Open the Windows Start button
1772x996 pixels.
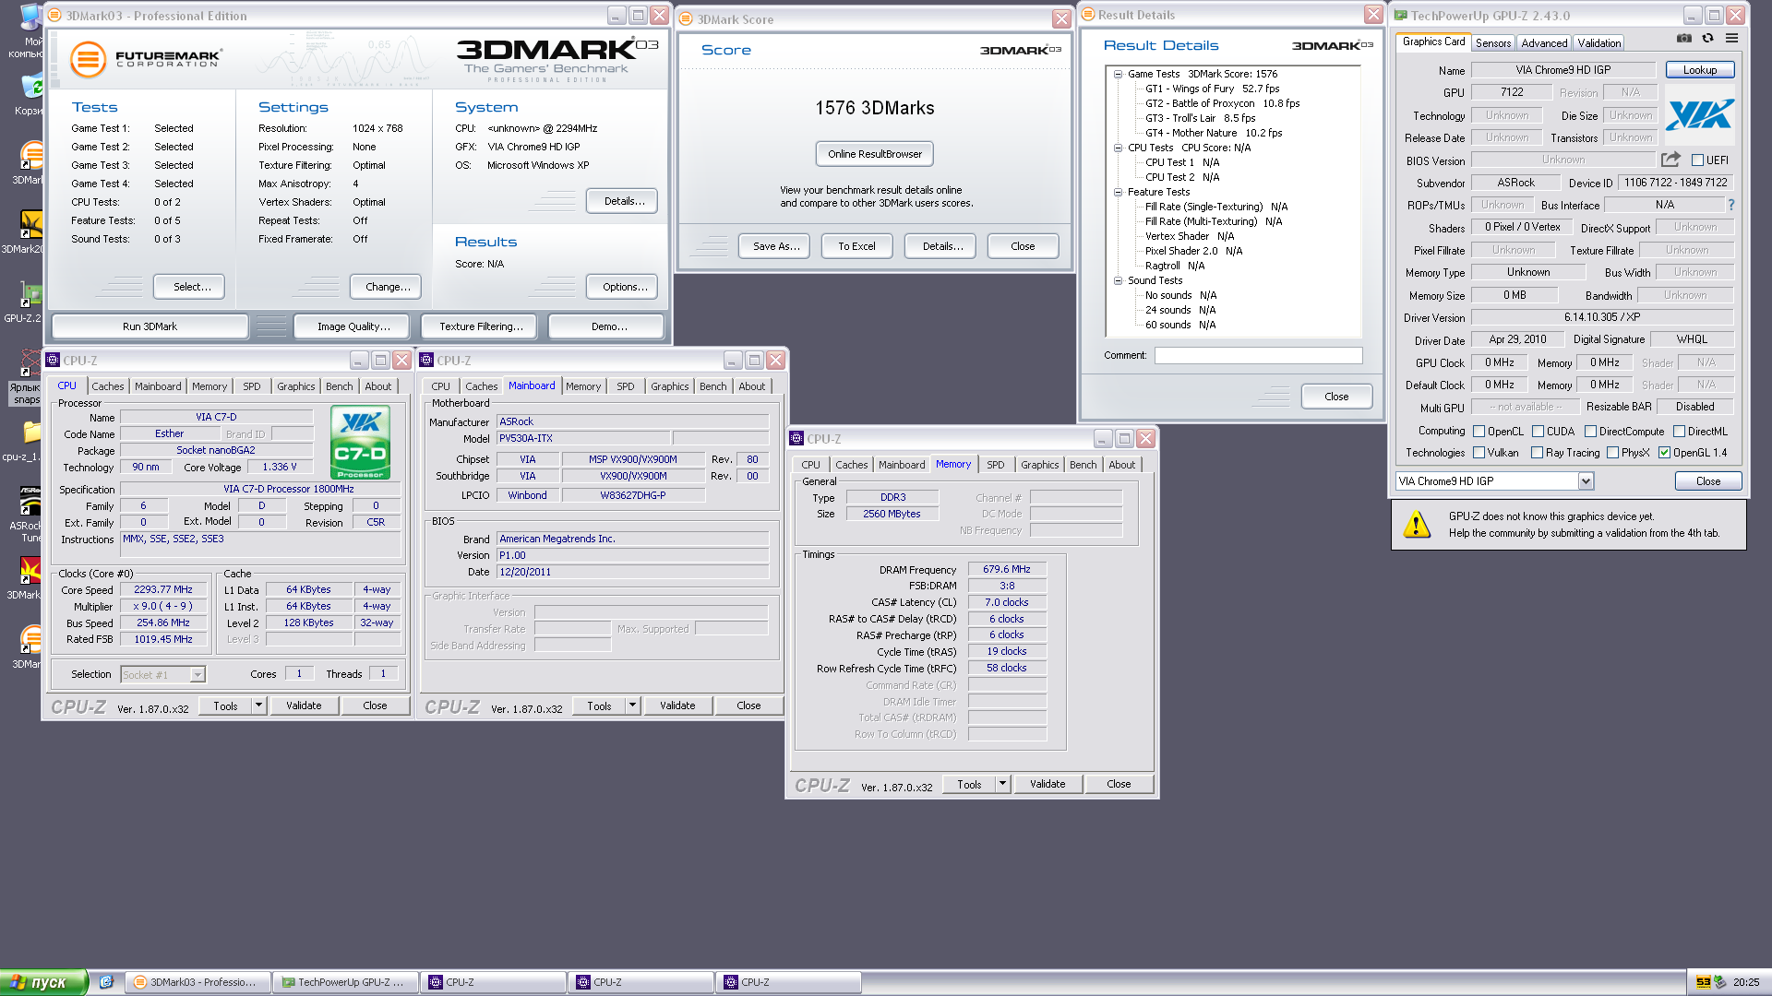pos(43,982)
